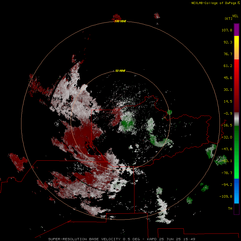Click the -32.0 legend value
This screenshot has height=241, width=241.
pos(227,137)
